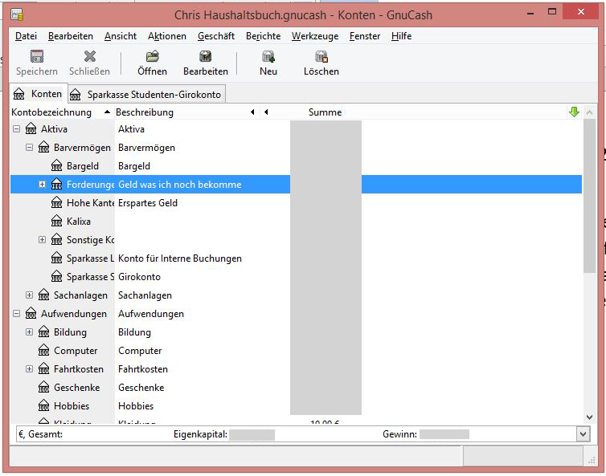Expand the Forderungen account
Viewport: 606px width, 476px height.
click(42, 184)
